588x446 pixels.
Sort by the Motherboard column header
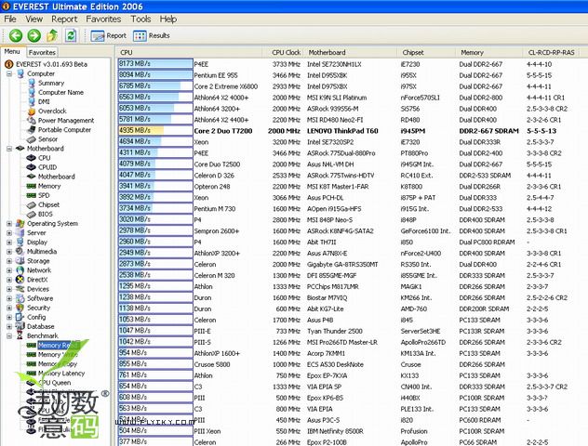(351, 52)
